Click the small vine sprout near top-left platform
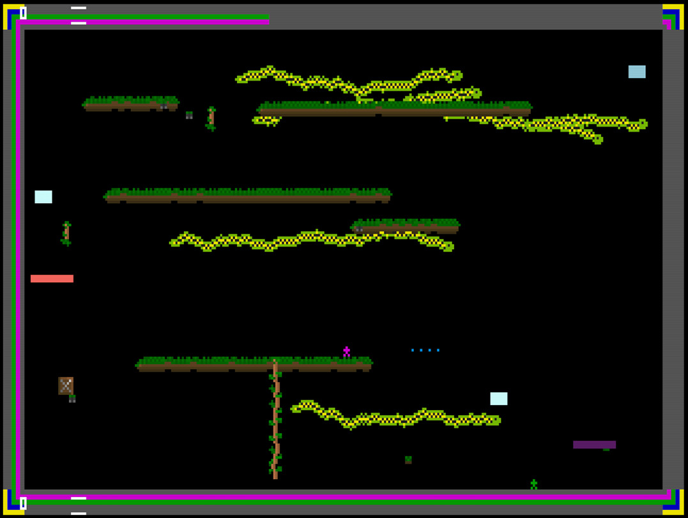This screenshot has height=518, width=688. tap(211, 118)
